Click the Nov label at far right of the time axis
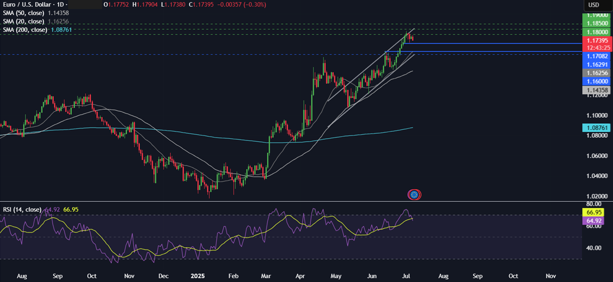The height and width of the screenshot is (282, 613). click(x=550, y=275)
